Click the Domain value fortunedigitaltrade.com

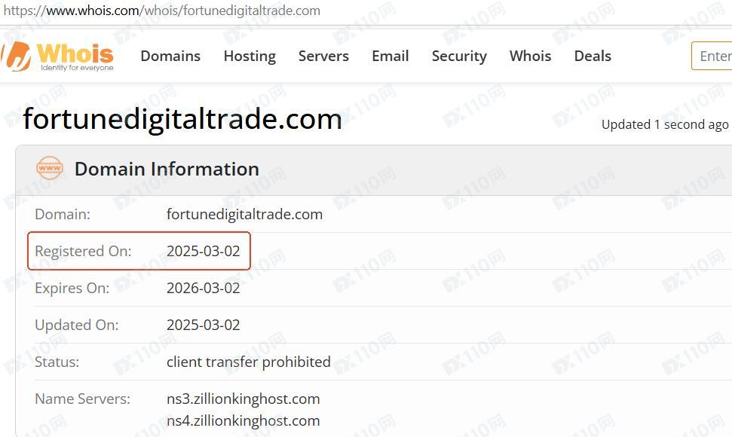click(244, 214)
